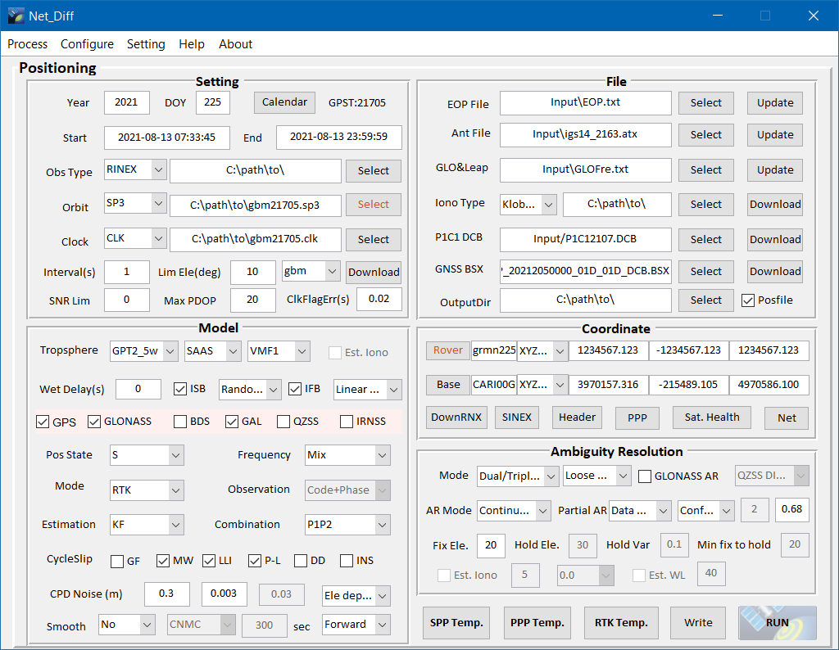Click the DownRNX button
The width and height of the screenshot is (839, 650).
pyautogui.click(x=456, y=418)
